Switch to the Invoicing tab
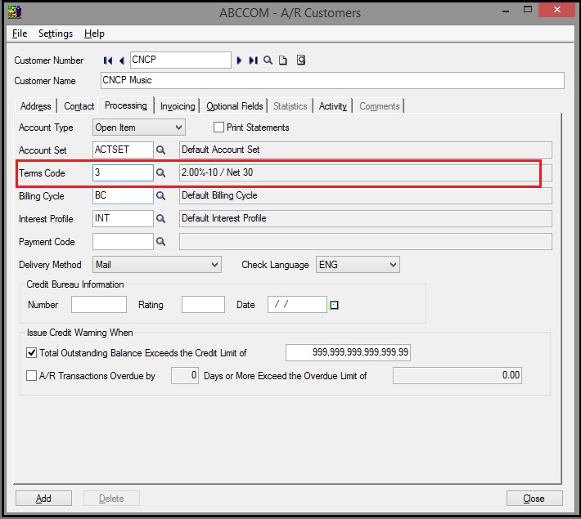Screen dimensions: 581x519 tap(178, 106)
